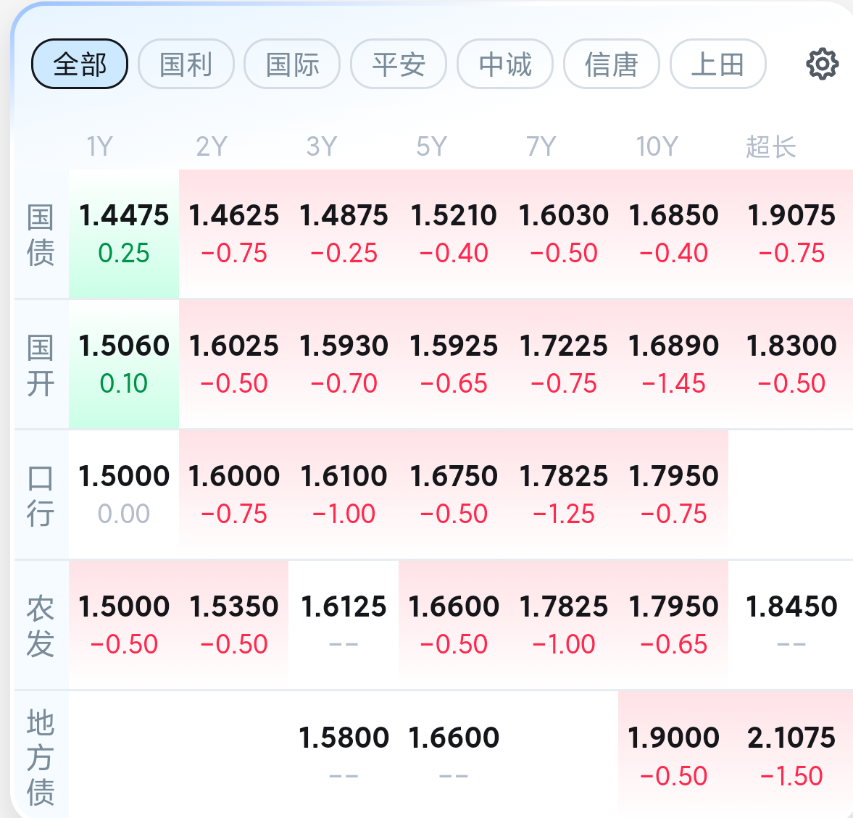Switch to the 国利 tab
Viewport: 853px width, 818px height.
[186, 64]
